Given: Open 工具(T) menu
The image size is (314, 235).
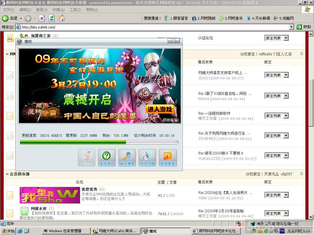Looking at the screenshot, I should tap(75, 10).
